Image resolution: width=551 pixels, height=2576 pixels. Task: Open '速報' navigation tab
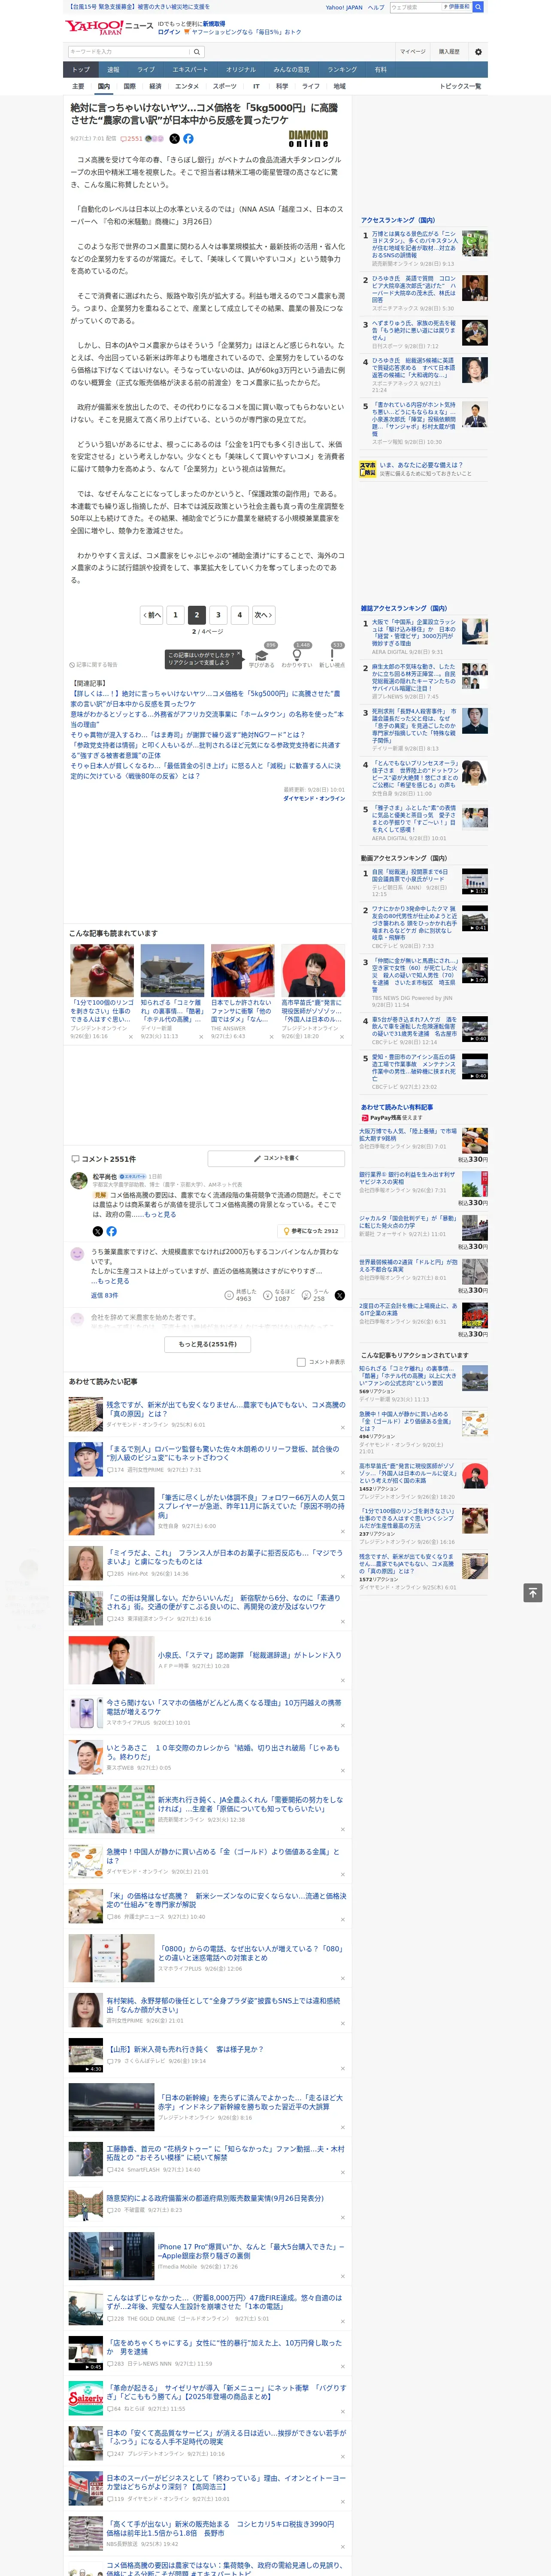113,70
